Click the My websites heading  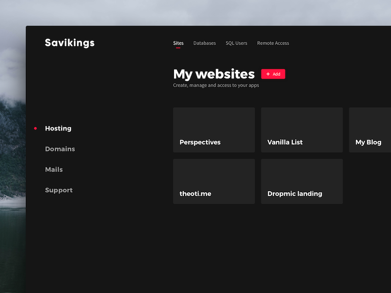pos(214,74)
